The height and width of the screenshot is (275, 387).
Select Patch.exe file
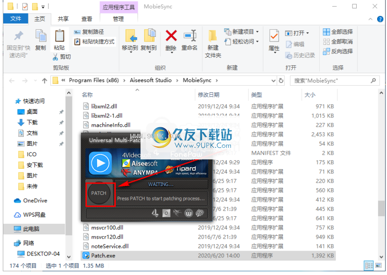pyautogui.click(x=208, y=256)
